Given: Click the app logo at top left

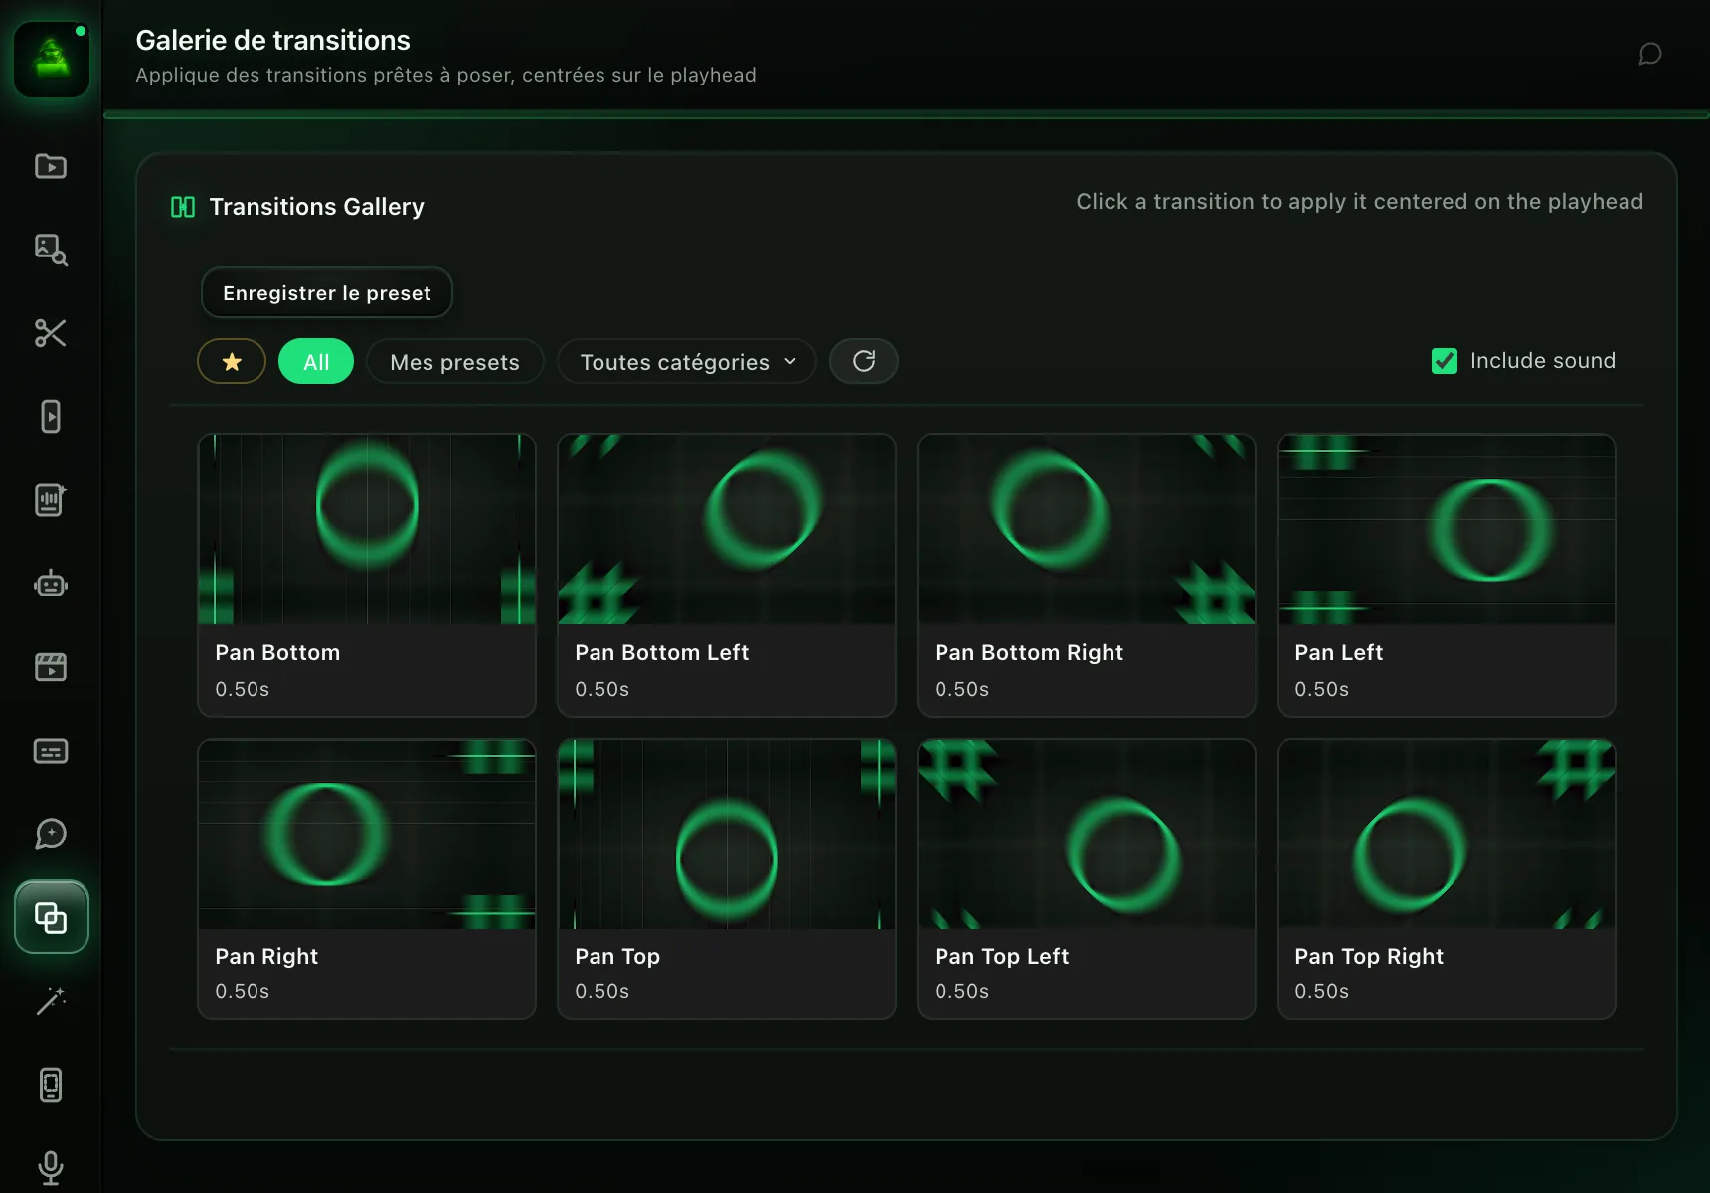Looking at the screenshot, I should coord(52,60).
